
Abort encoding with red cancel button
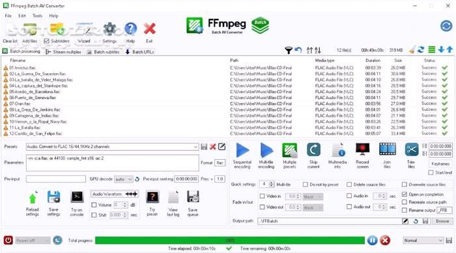coord(385,241)
